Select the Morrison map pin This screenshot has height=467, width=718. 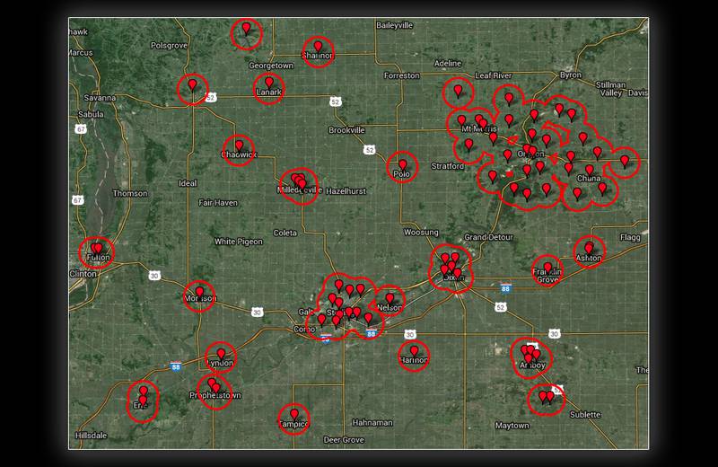[x=199, y=292]
